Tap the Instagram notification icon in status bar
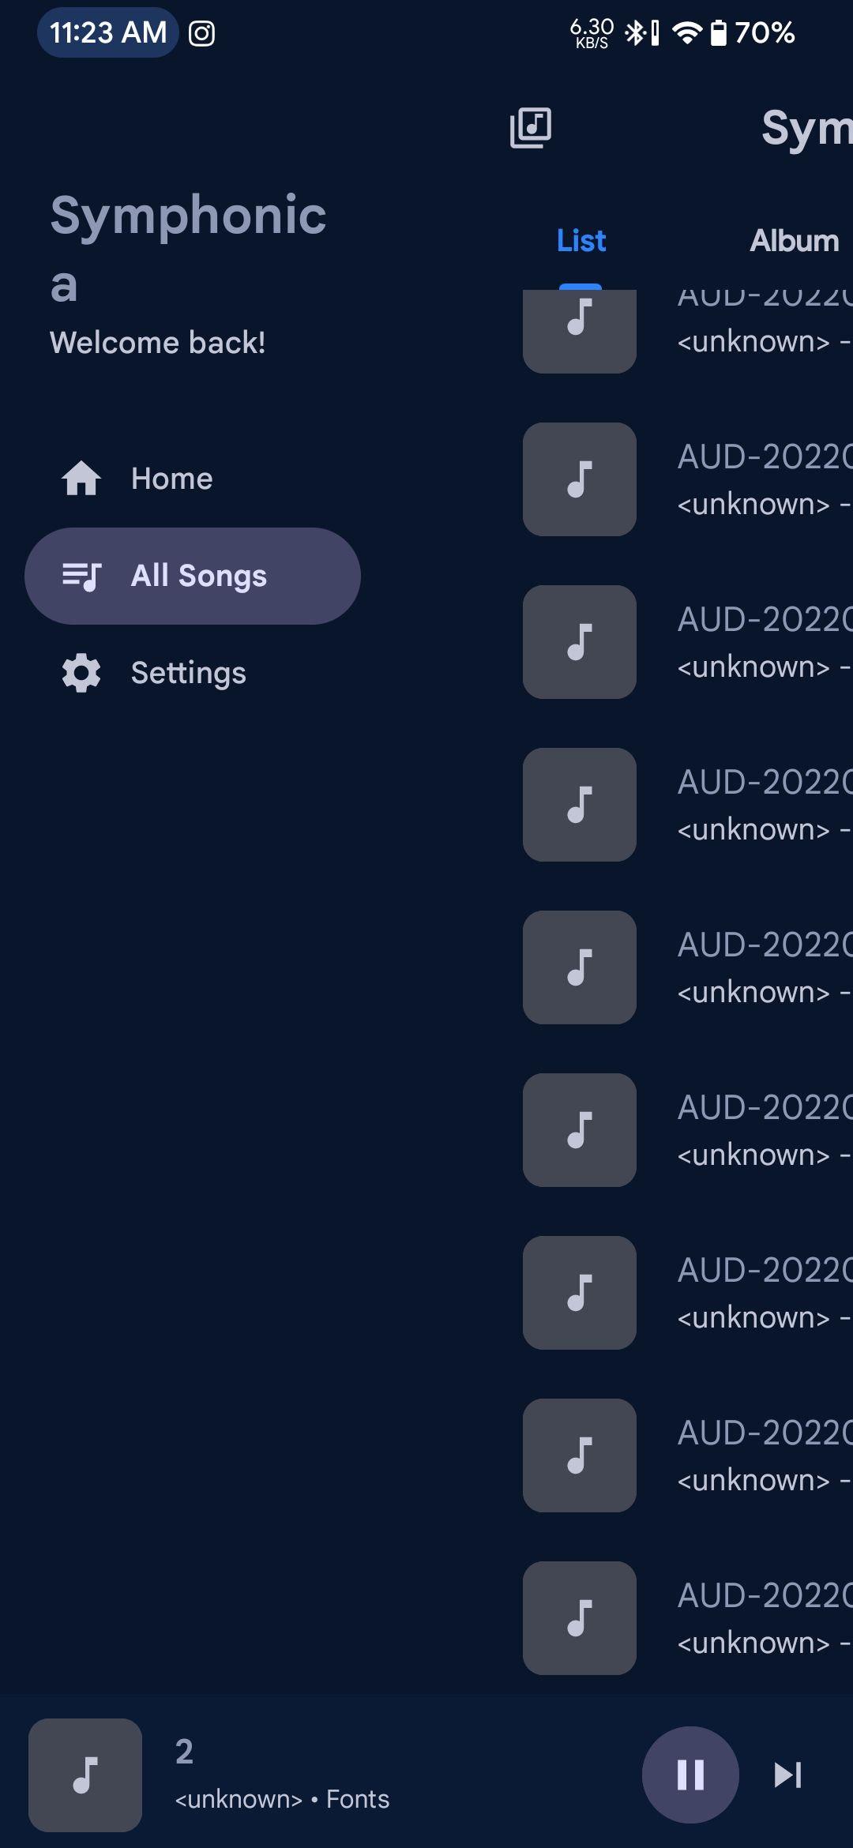This screenshot has height=1848, width=853. (202, 33)
